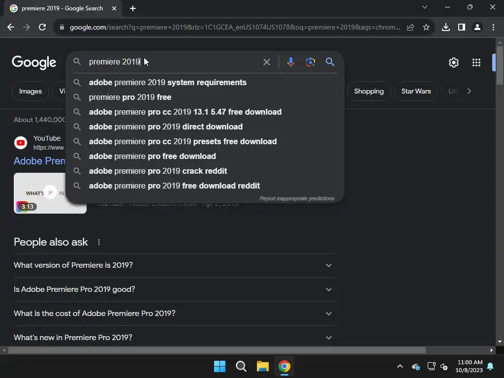Expand Is Adobe Premiere Pro 2019 good?
Screen dimensions: 504x378
(174, 289)
